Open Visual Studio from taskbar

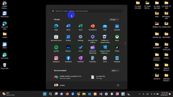pos(101,94)
